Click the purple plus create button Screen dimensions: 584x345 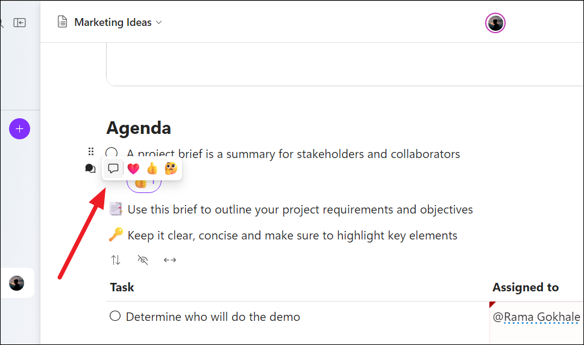(x=19, y=128)
